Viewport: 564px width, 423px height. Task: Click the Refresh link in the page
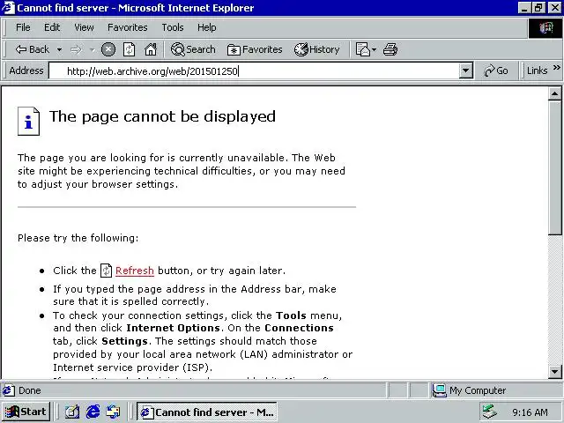135,271
